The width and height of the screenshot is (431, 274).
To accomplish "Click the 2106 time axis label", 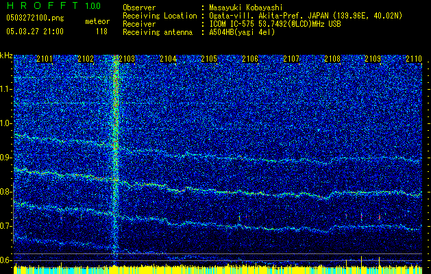I will click(250, 60).
